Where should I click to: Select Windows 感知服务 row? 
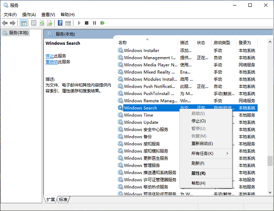click(148, 143)
